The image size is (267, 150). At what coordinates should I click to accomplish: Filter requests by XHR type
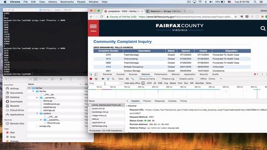point(149,83)
